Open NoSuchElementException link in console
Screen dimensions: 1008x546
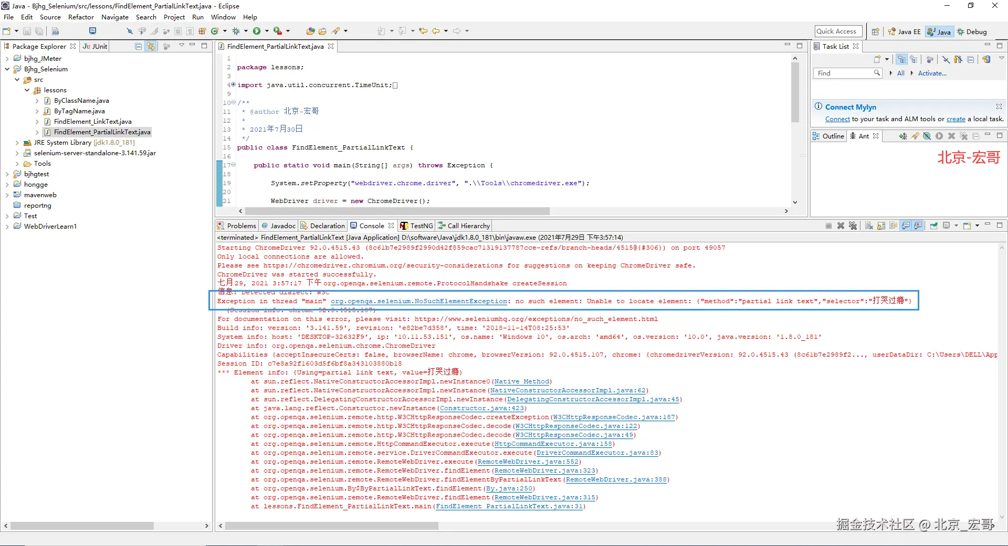pyautogui.click(x=419, y=301)
